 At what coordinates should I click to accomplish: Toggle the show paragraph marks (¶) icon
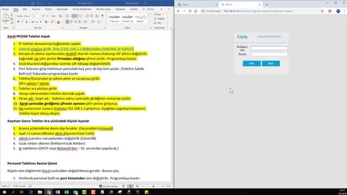(x=102, y=16)
